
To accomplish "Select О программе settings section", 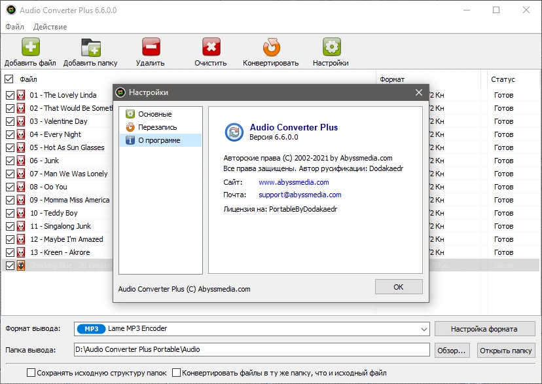I will tap(161, 140).
